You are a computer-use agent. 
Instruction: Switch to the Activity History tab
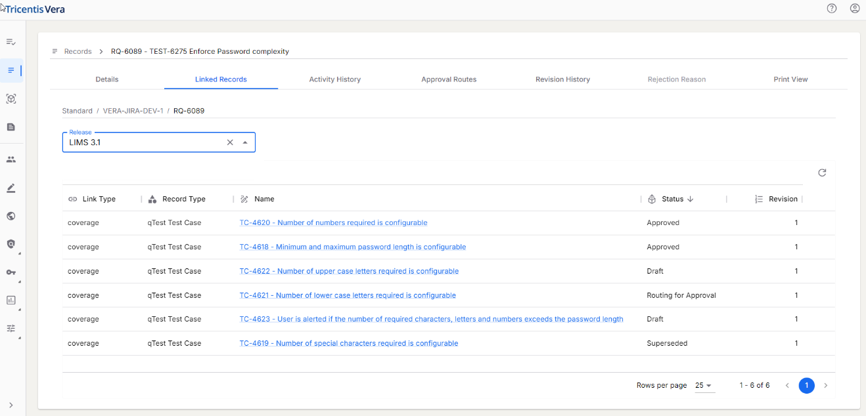[x=334, y=79]
